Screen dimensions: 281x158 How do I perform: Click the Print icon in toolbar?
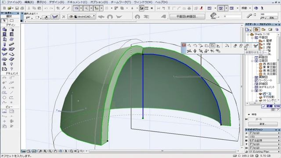point(22,8)
